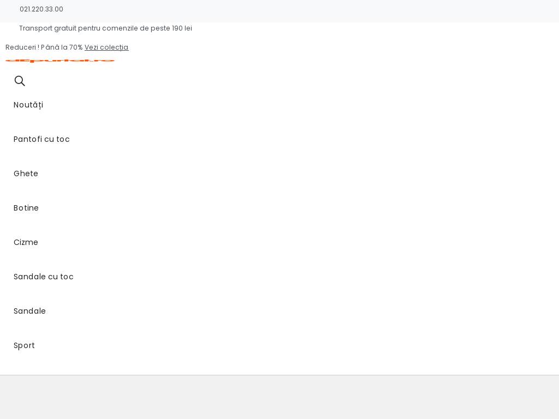
Task: Click the Reduceri promo text
Action: point(21,47)
